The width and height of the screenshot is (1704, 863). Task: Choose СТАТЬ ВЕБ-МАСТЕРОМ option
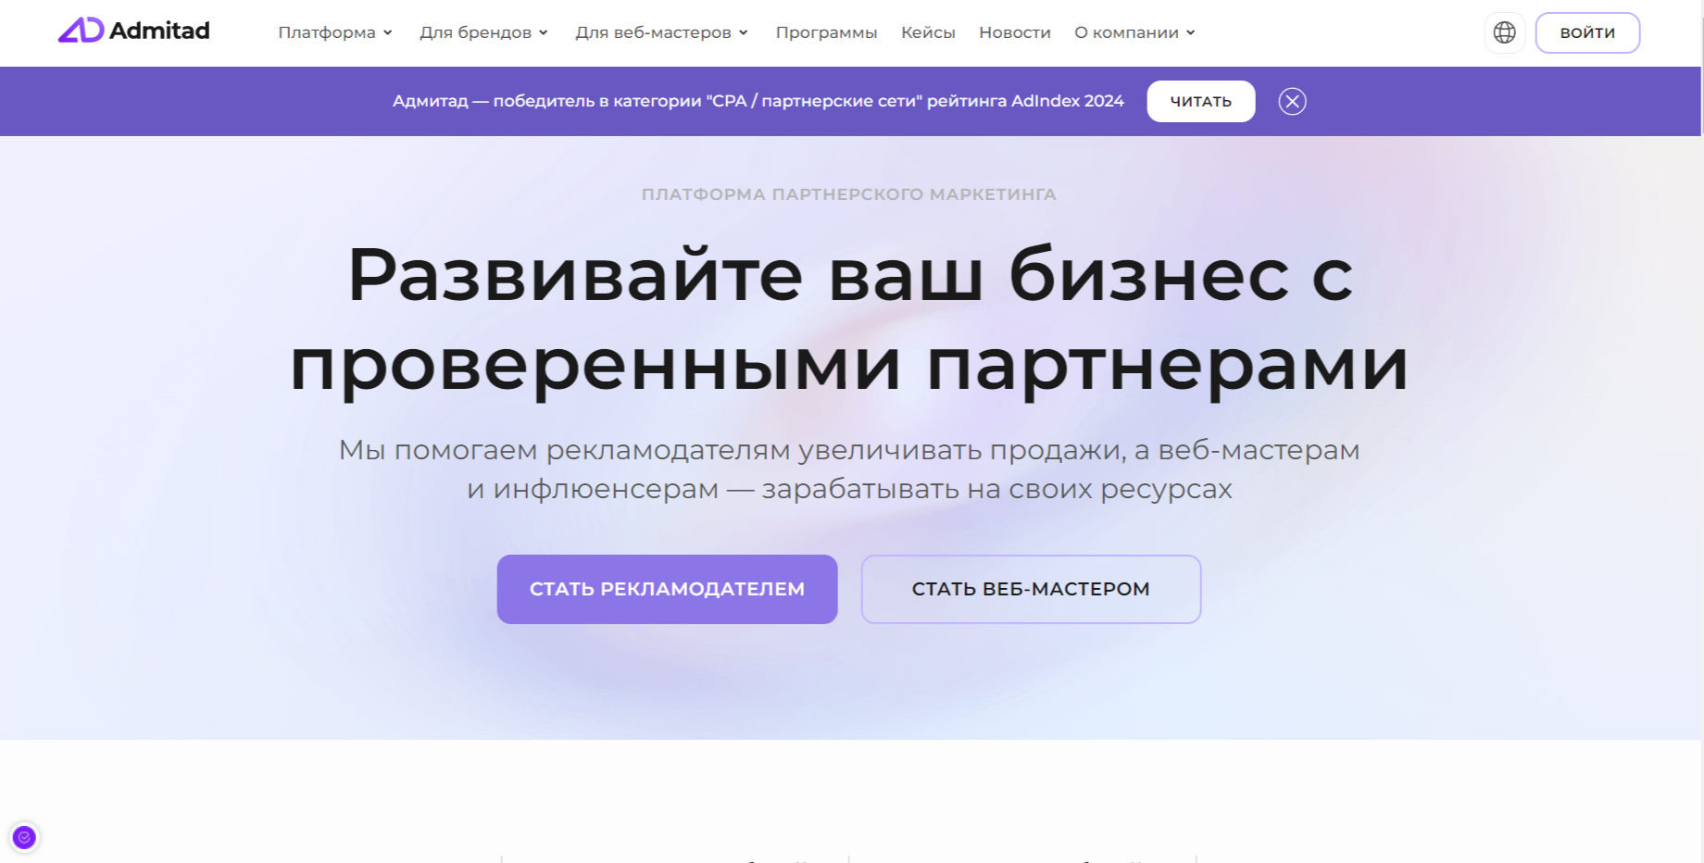click(1031, 589)
